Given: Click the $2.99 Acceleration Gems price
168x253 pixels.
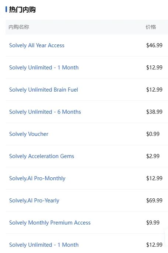Looking at the screenshot, I should tap(153, 156).
